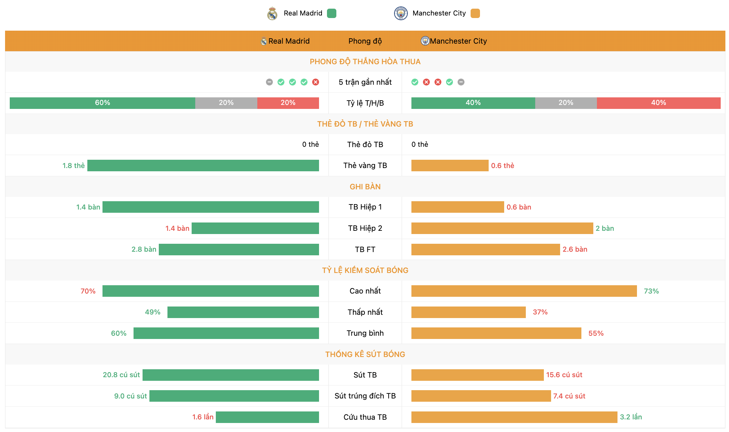Click Real Madrid's grey 20% draw segment
This screenshot has height=432, width=729.
pyautogui.click(x=226, y=103)
